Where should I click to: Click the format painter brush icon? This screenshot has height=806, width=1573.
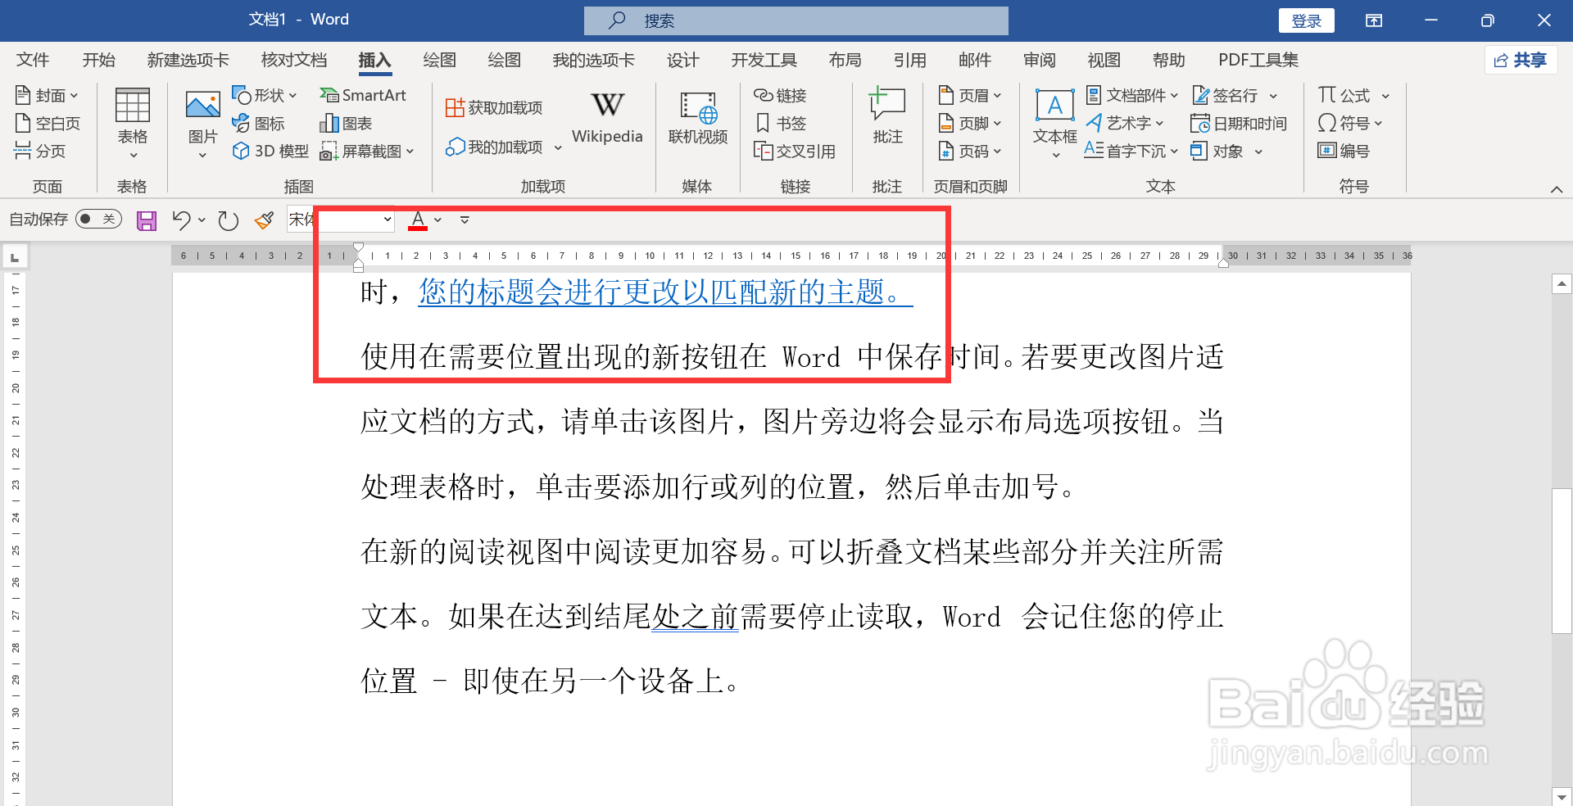264,220
